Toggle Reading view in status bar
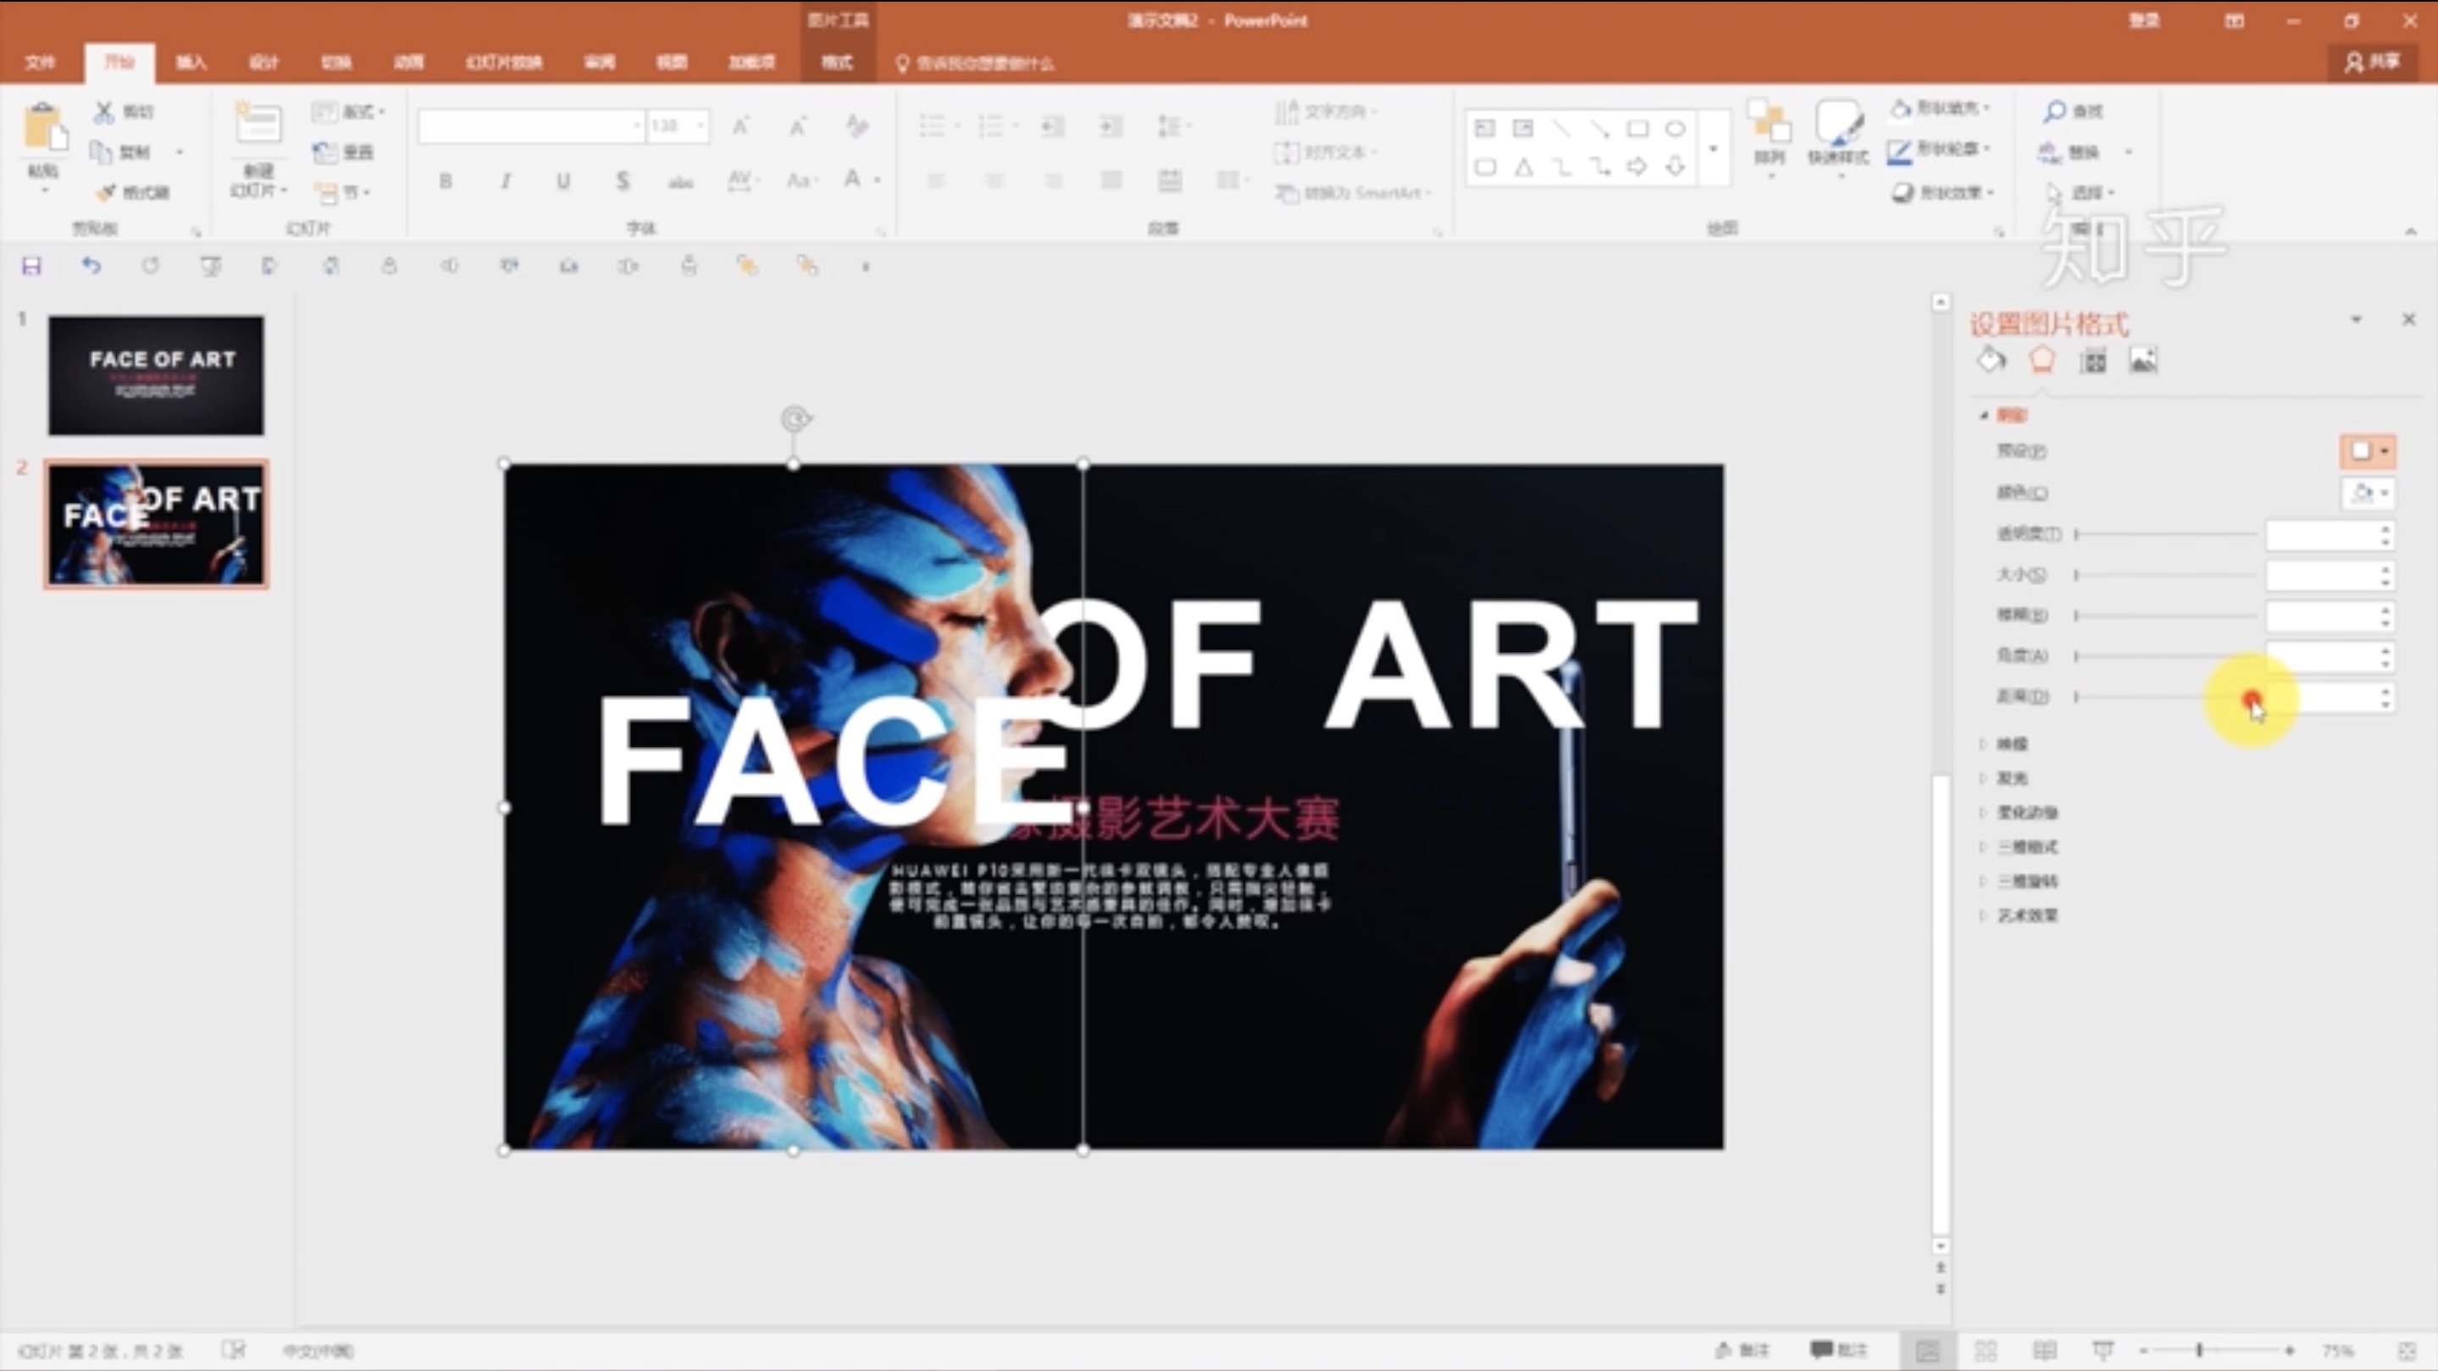Viewport: 2438px width, 1371px height. (2044, 1350)
